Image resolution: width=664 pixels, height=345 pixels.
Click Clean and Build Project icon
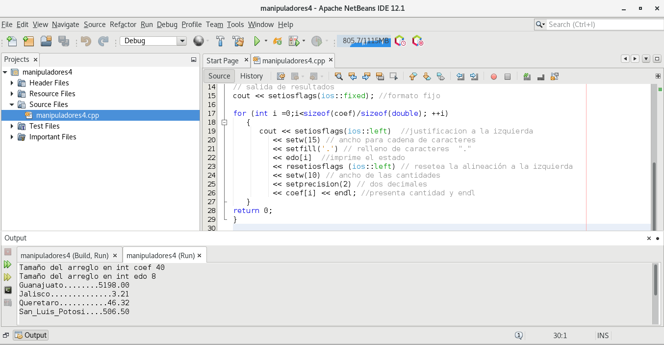point(238,41)
